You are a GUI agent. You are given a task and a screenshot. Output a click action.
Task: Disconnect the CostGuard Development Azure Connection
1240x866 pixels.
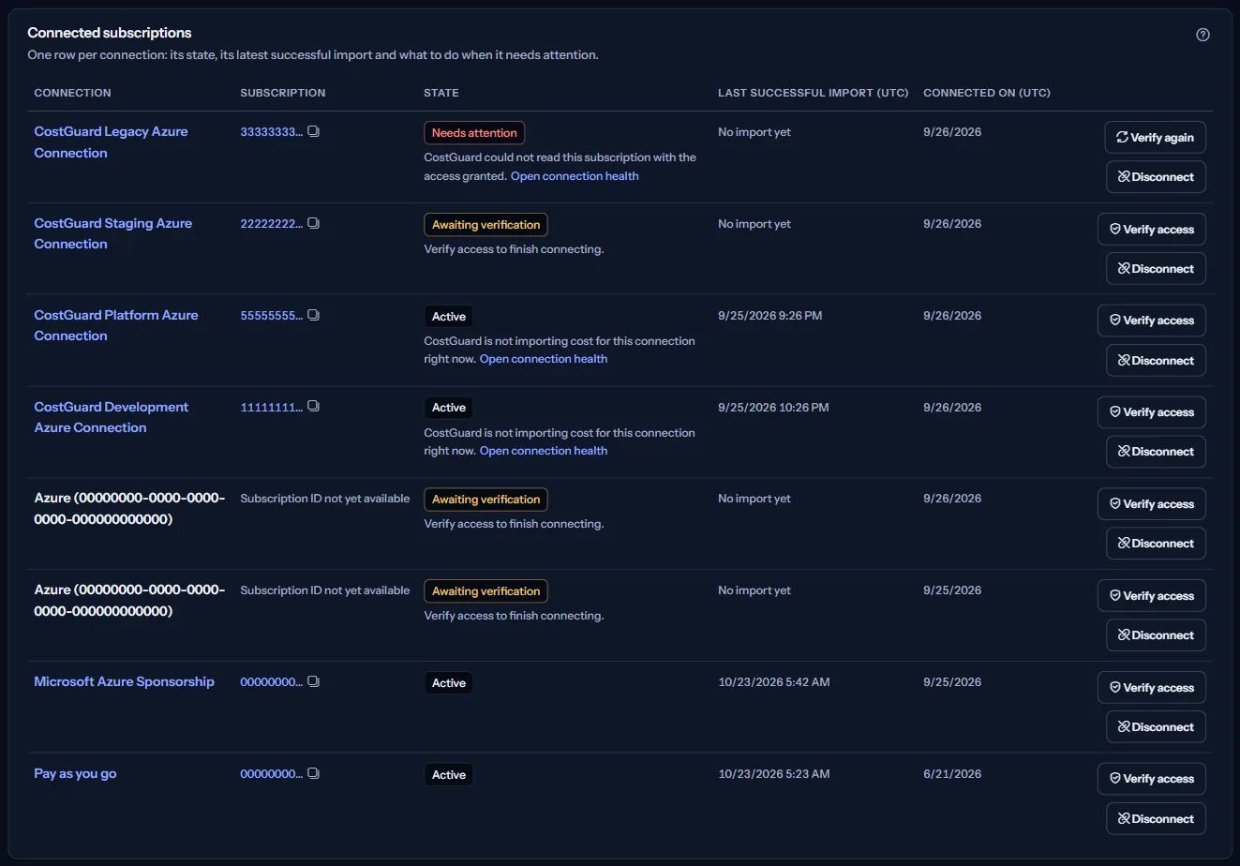coord(1156,451)
